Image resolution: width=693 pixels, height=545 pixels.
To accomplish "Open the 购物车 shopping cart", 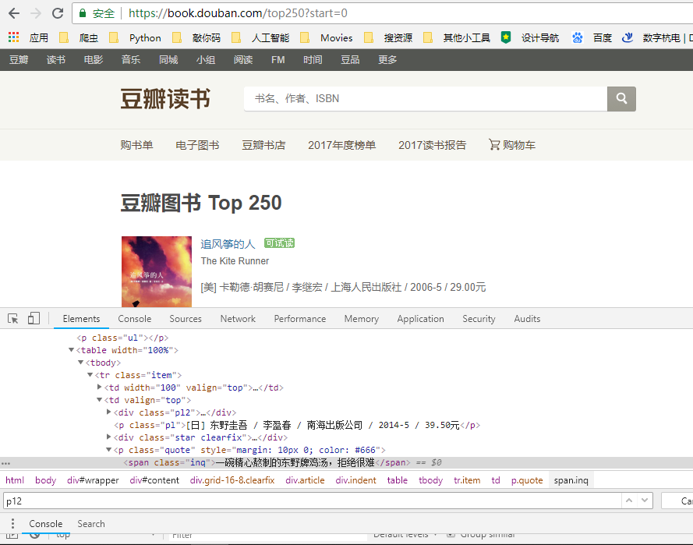I will (512, 145).
